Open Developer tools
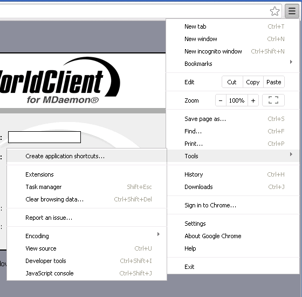 pos(87,261)
